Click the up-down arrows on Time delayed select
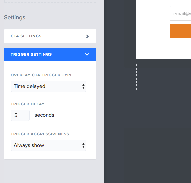 pos(83,86)
